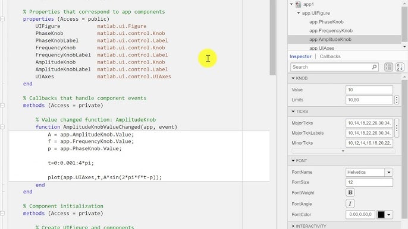The height and width of the screenshot is (229, 408).
Task: Toggle italic FontAngle button
Action: pos(350,204)
